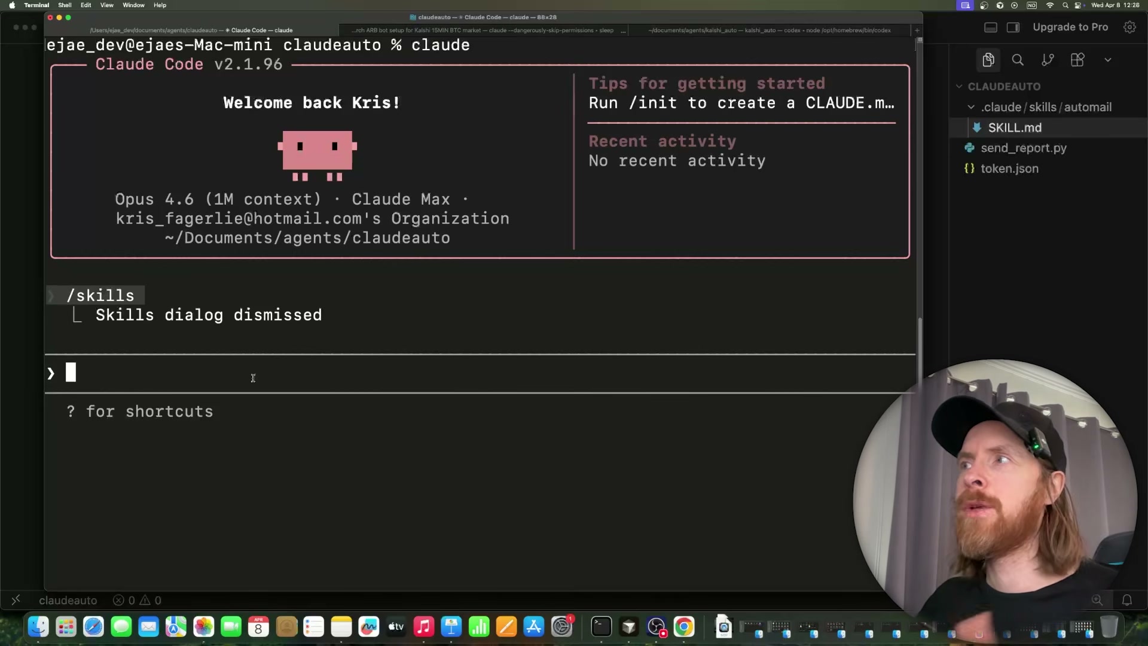Image resolution: width=1148 pixels, height=646 pixels.
Task: Open Photos from the Dock
Action: [203, 627]
